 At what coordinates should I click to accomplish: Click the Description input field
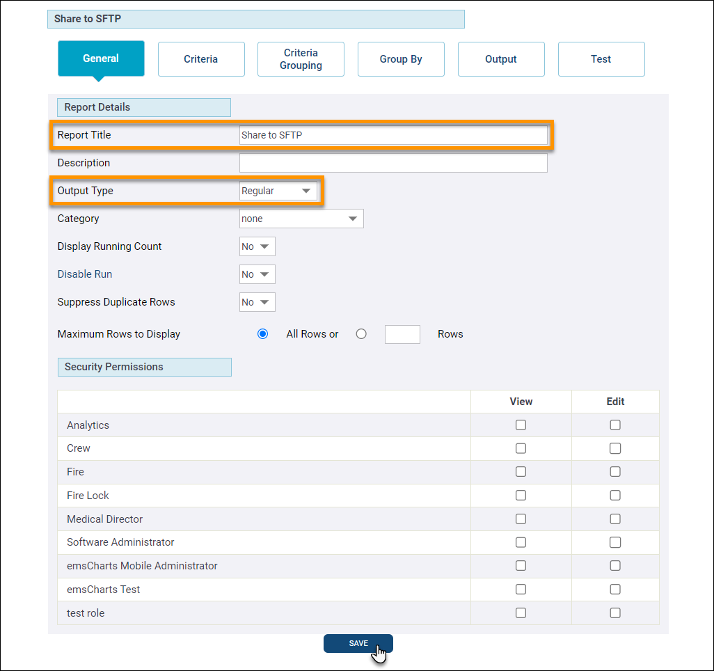[393, 163]
